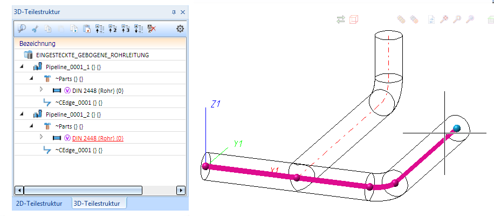The height and width of the screenshot is (216, 494).
Task: Collapse ~Parts under Pipeline_0001_2
Action: [31, 125]
